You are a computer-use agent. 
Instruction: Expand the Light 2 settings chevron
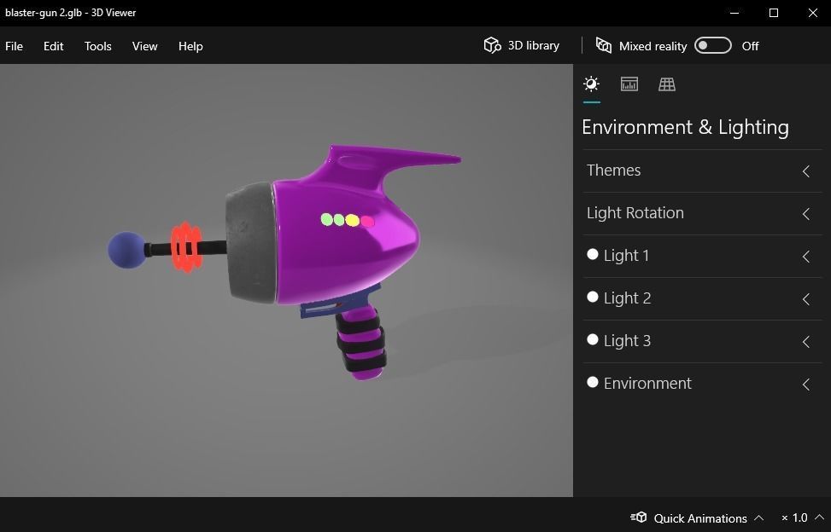pos(806,298)
